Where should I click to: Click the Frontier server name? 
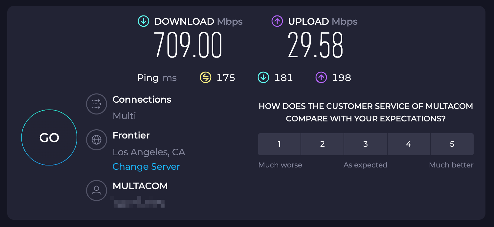click(x=131, y=135)
